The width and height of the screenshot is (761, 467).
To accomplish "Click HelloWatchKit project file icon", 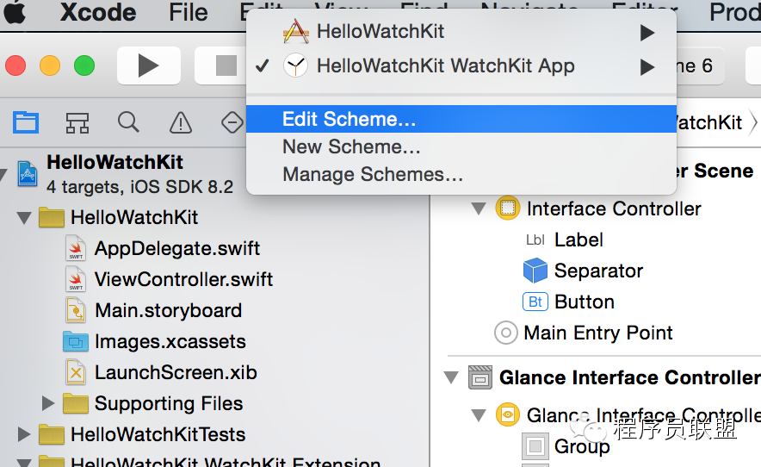I will point(28,173).
